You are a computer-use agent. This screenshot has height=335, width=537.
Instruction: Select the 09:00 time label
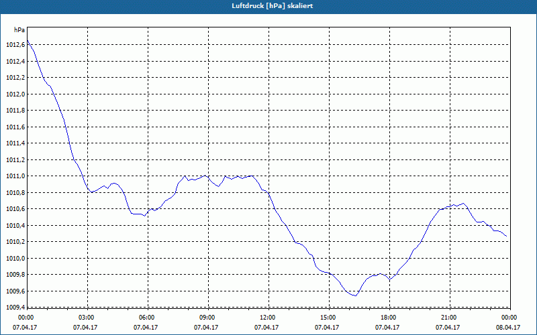point(207,318)
